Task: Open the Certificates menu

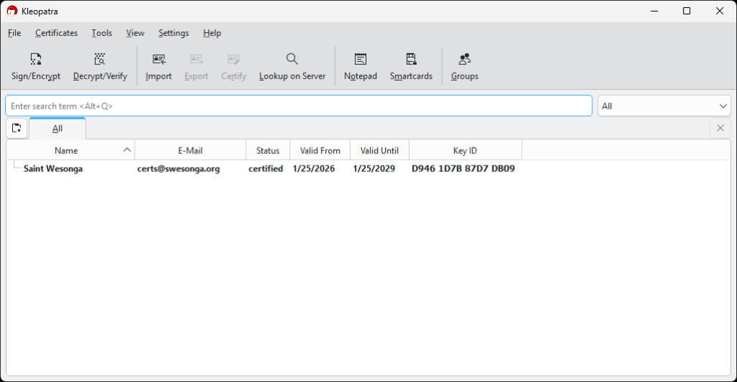Action: (x=56, y=33)
